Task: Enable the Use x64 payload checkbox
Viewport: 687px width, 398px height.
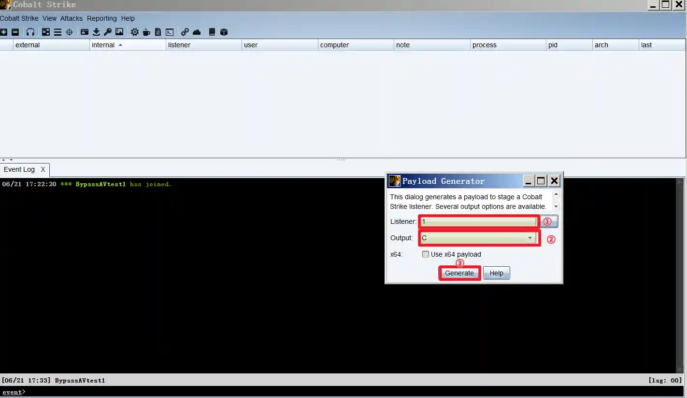Action: (426, 254)
